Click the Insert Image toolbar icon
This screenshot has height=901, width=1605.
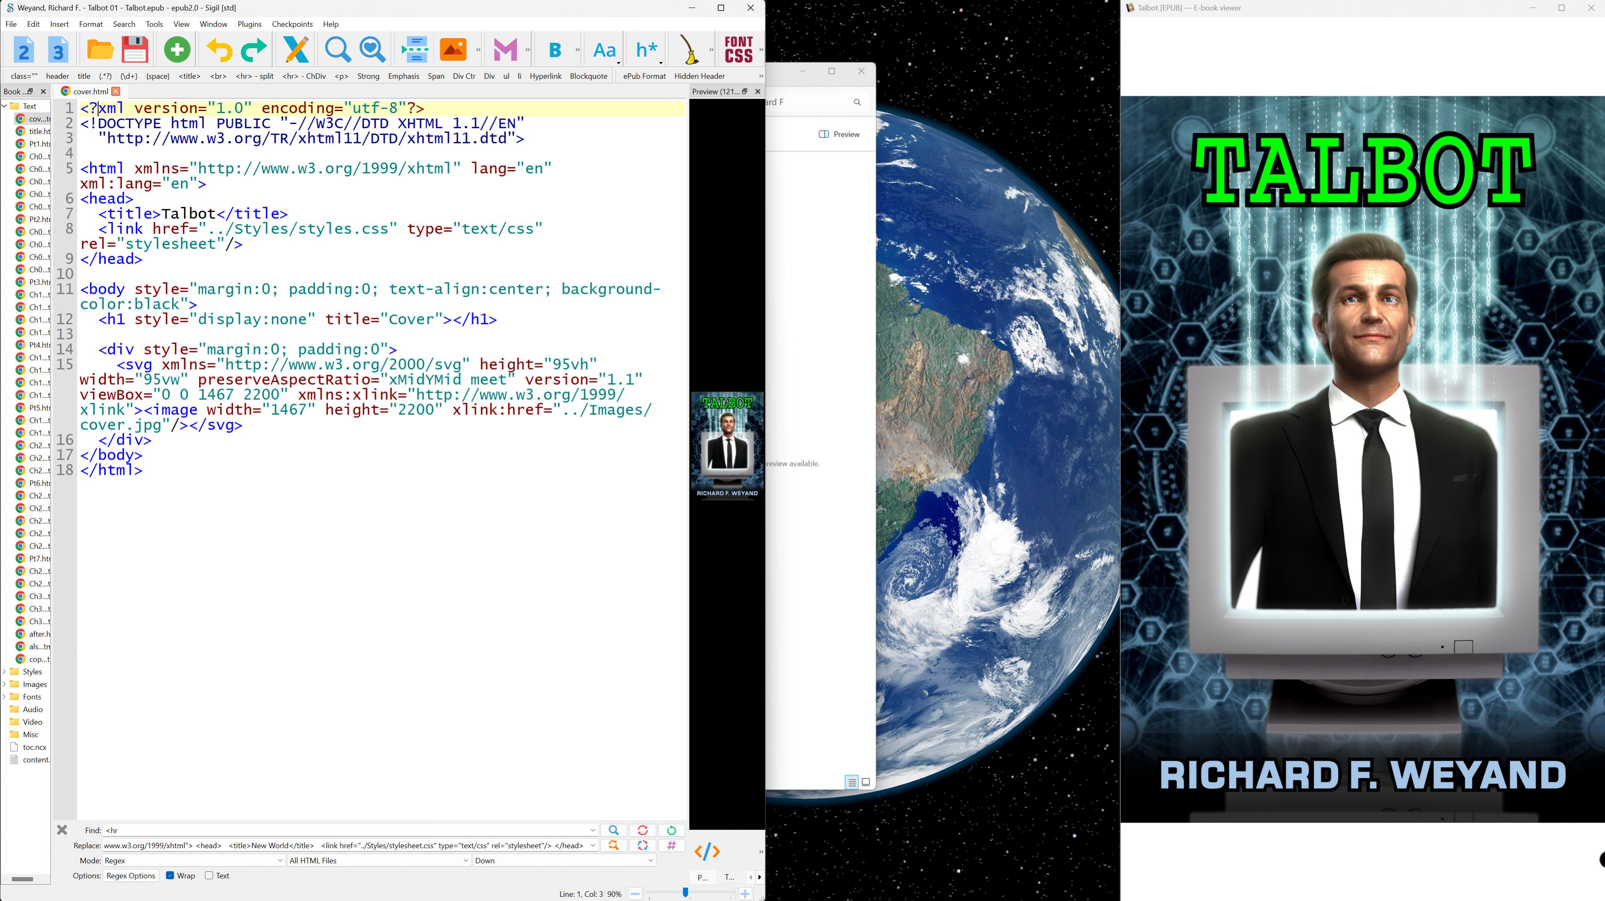pos(453,50)
